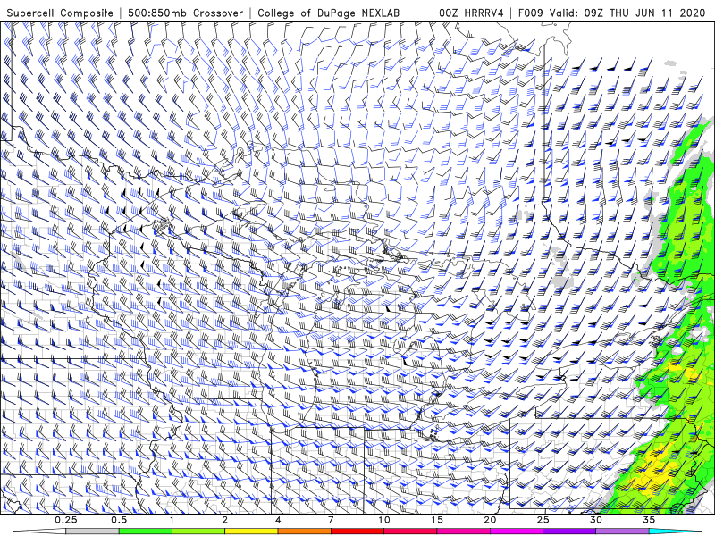This screenshot has width=715, height=536.
Task: Click the 0.5 legend value
Action: [x=119, y=520]
